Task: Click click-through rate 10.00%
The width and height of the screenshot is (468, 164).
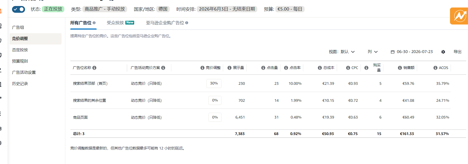Action: pos(295,83)
